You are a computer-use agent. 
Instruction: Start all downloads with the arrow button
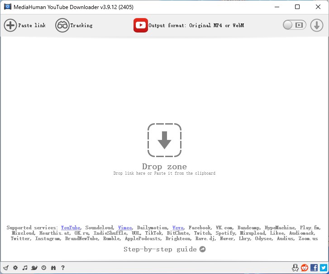(x=317, y=25)
